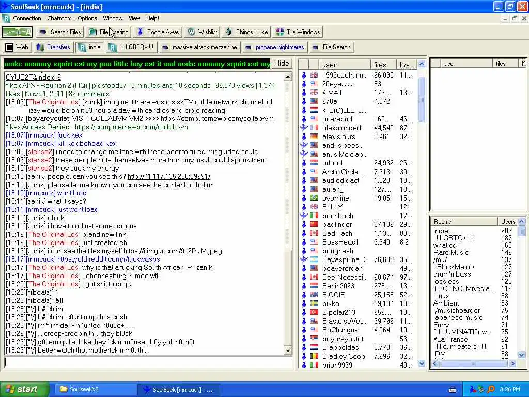529x397 pixels.
Task: Click the Australia flag beside BIGGIE
Action: click(x=314, y=294)
